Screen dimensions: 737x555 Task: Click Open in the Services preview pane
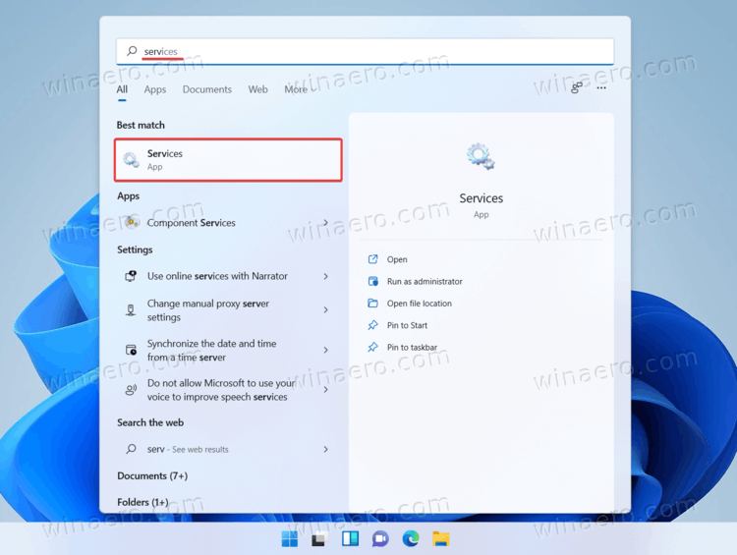click(x=397, y=259)
